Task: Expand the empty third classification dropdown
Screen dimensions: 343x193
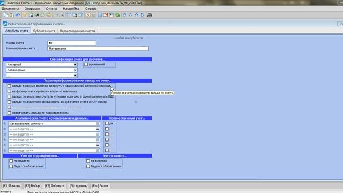Action: 75,75
